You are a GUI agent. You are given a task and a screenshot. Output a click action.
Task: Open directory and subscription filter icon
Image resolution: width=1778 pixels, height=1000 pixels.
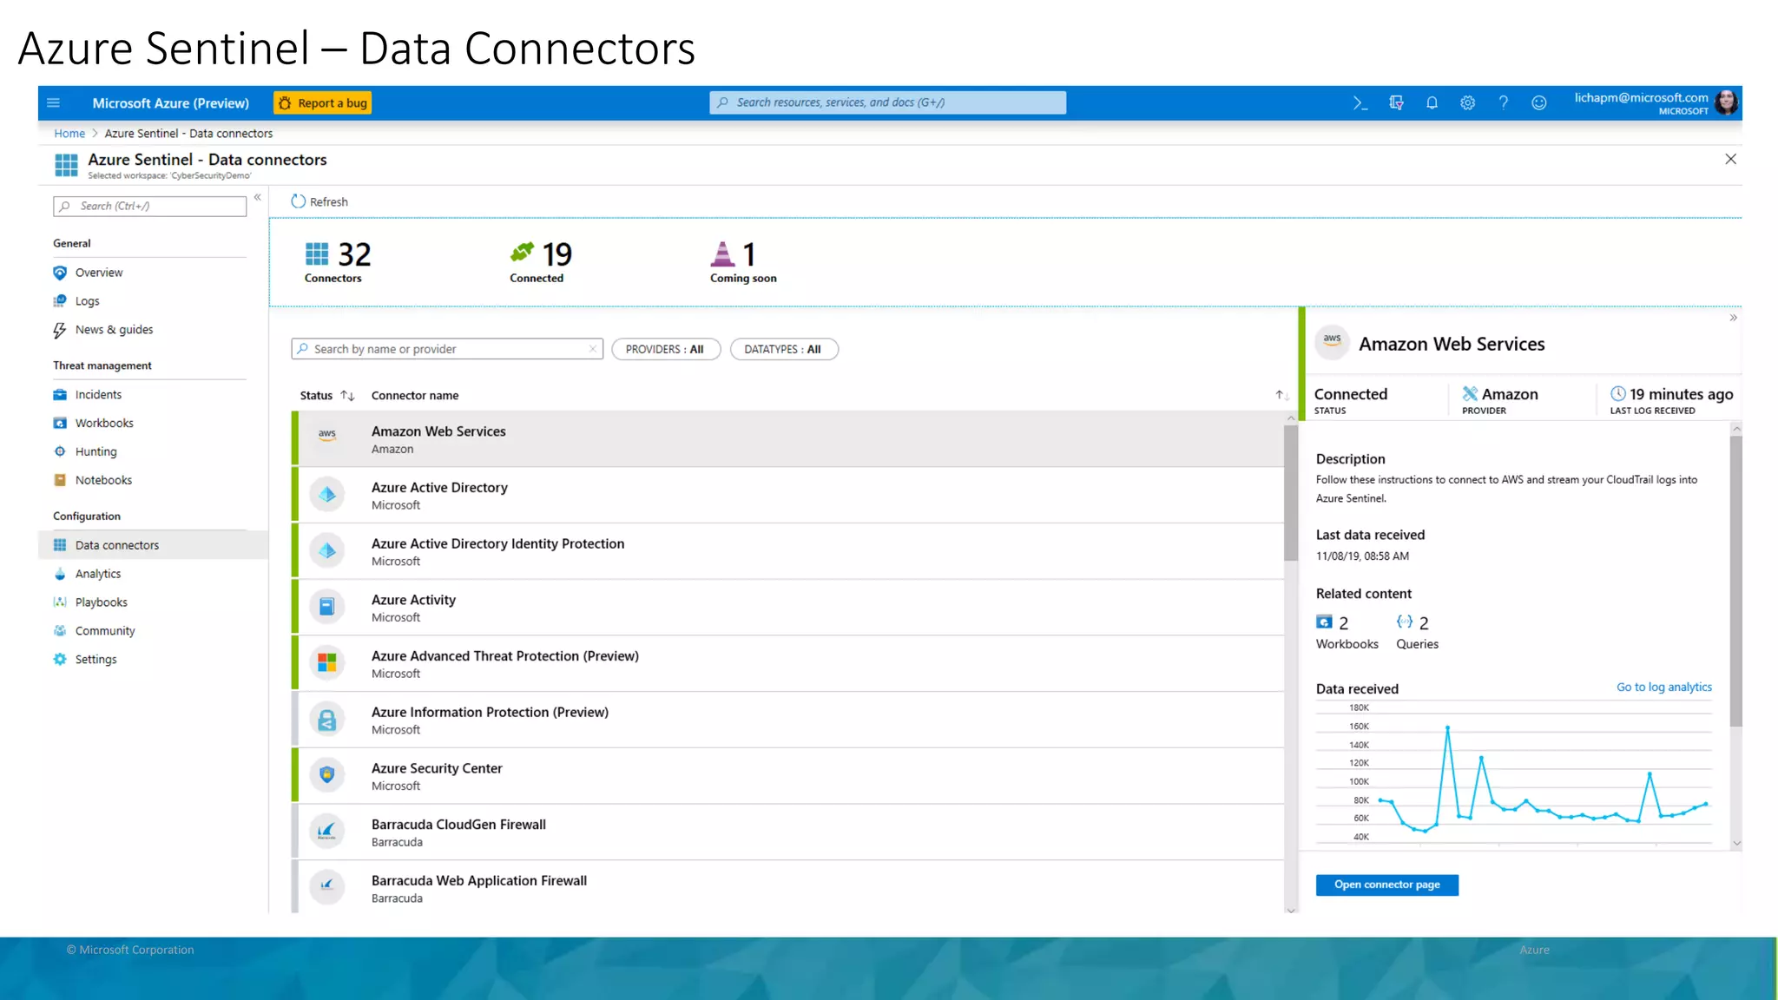pyautogui.click(x=1396, y=103)
